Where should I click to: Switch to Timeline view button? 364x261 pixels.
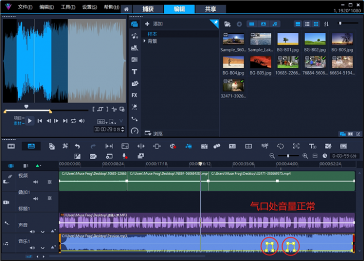tap(31, 146)
